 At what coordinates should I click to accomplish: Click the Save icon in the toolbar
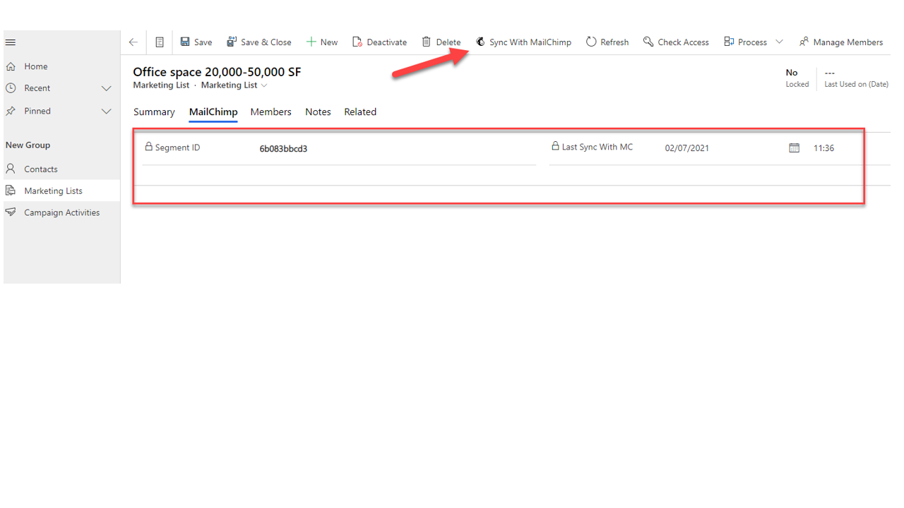pos(184,42)
